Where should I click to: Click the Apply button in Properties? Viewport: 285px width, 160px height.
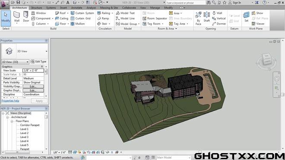tap(39, 101)
